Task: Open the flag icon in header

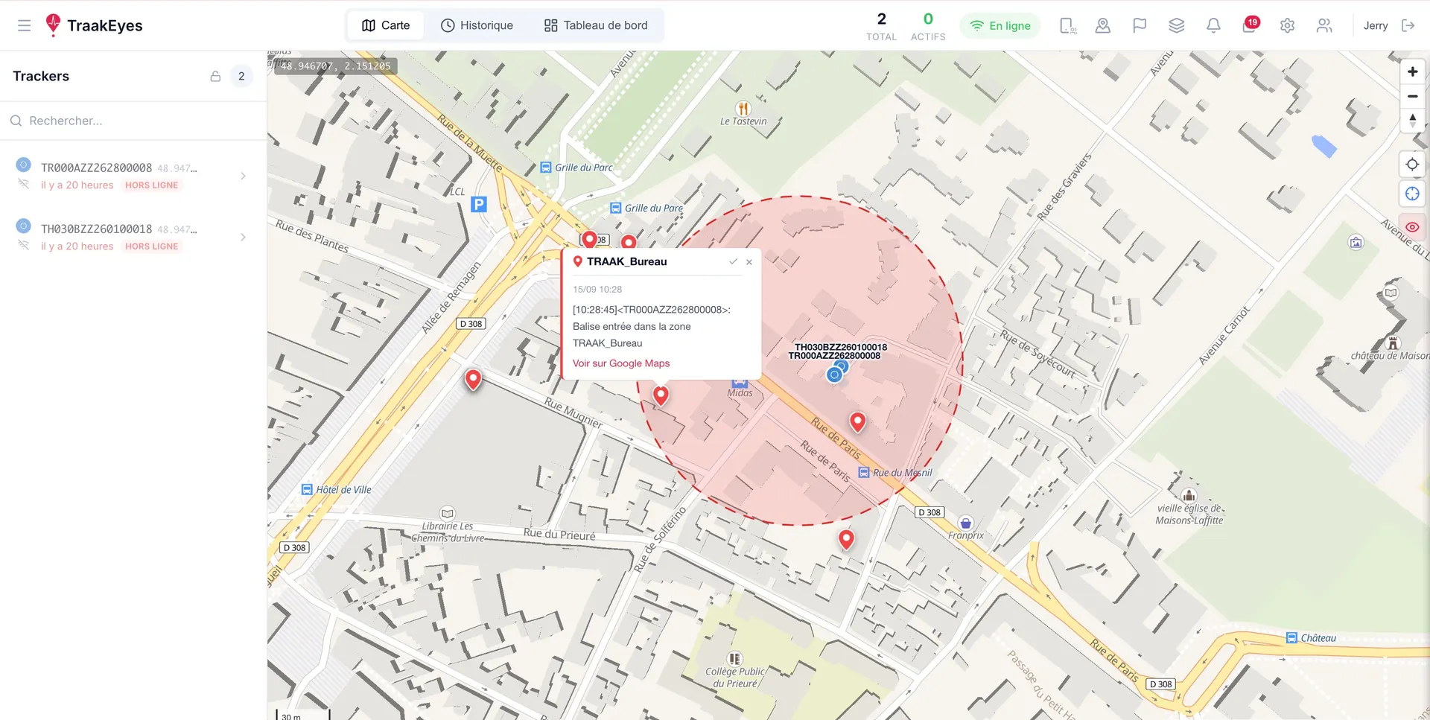Action: 1140,25
